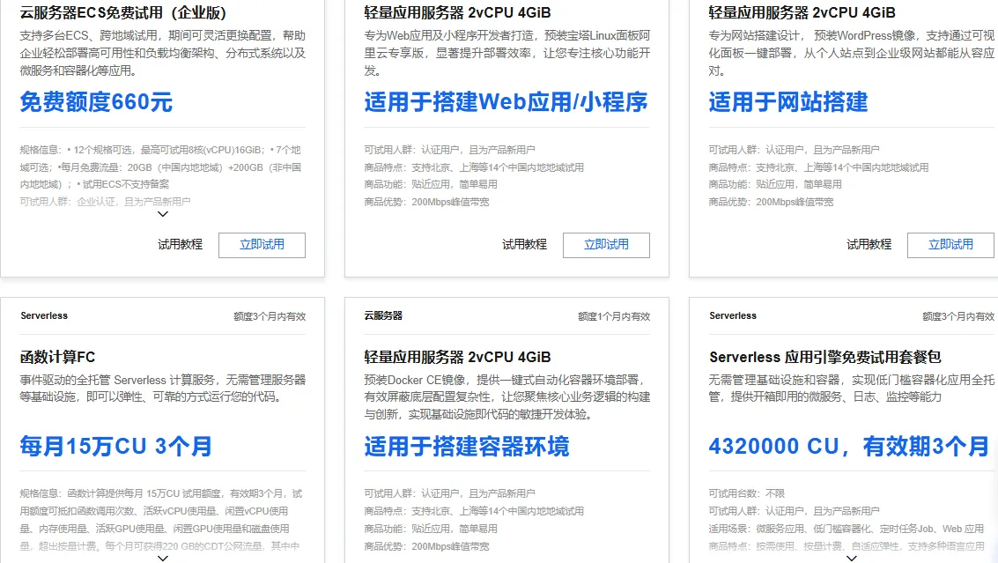Open 试用教程 for the ECS企业版 trial
Screen dimensions: 998x563
[180, 245]
